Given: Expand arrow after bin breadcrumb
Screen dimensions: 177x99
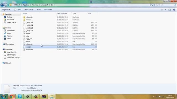Looking at the screenshot, I should pyautogui.click(x=55, y=5).
